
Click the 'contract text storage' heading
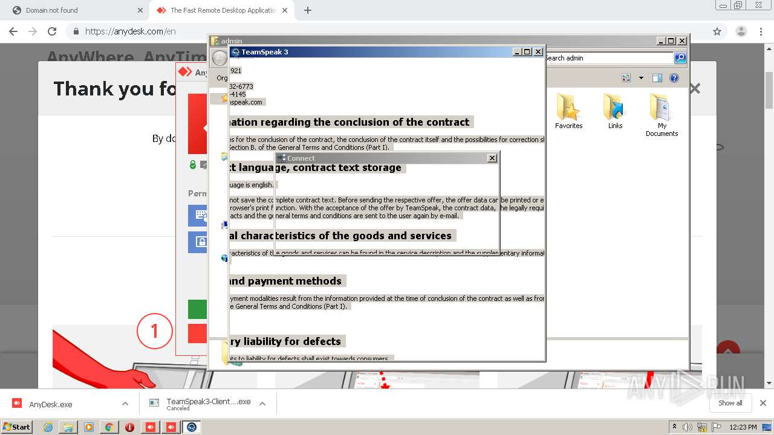317,167
